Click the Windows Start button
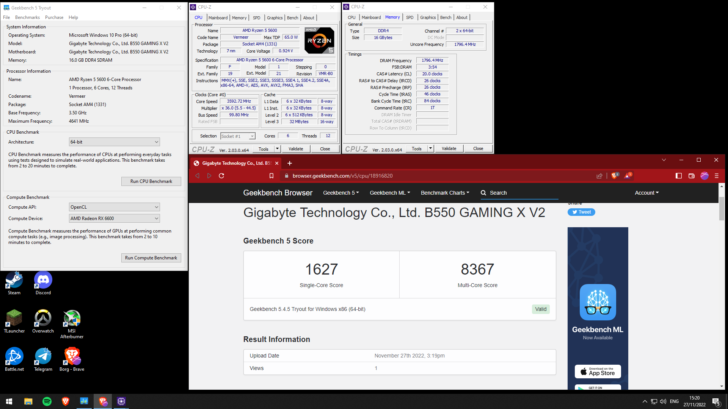 point(9,401)
